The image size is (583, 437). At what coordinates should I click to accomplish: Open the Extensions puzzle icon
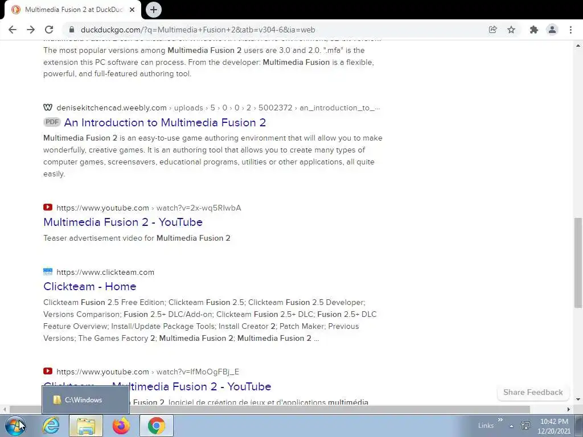534,30
